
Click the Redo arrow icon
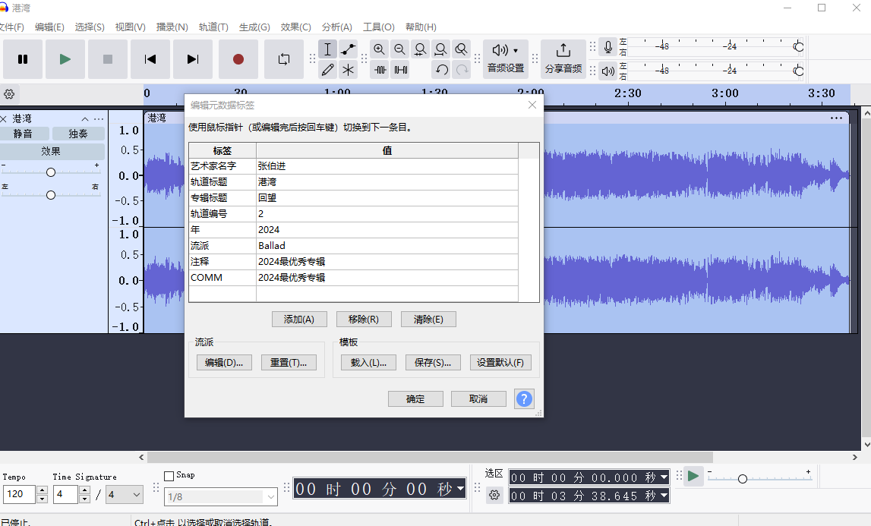click(x=462, y=69)
